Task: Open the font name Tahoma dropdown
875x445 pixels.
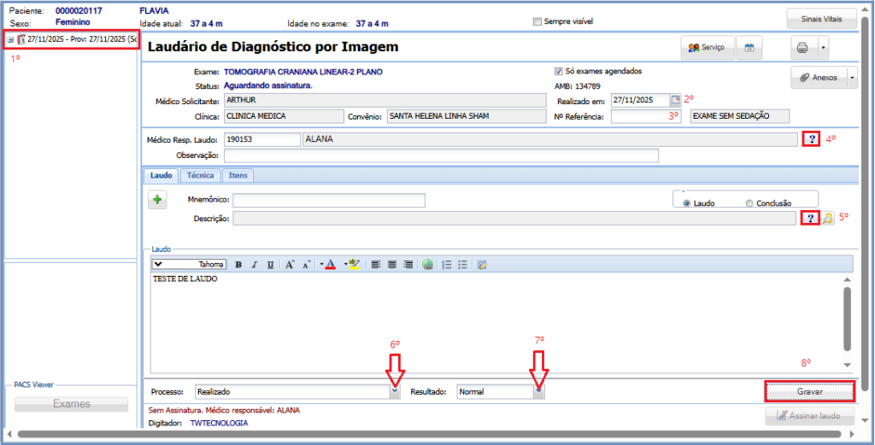Action: 159,265
